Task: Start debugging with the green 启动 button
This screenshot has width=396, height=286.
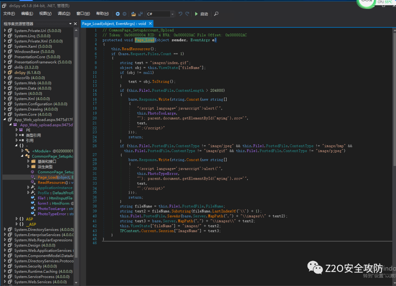Action: click(x=201, y=14)
